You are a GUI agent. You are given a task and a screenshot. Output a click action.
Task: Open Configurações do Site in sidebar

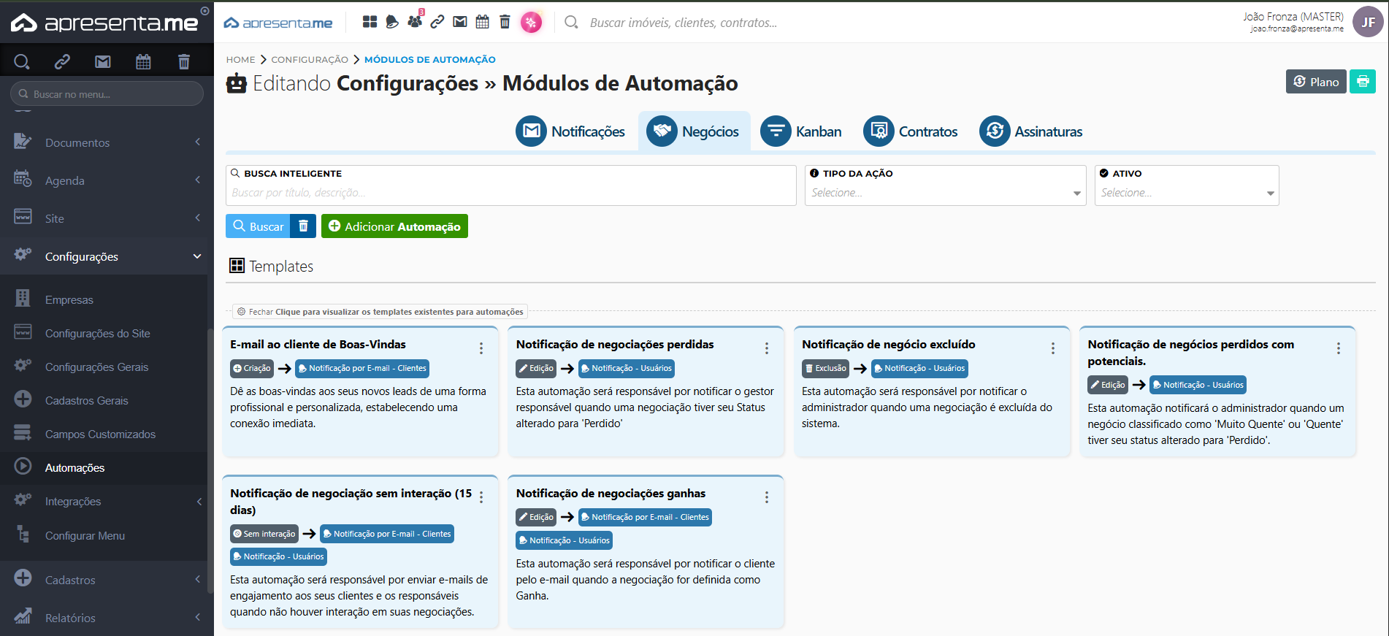104,333
